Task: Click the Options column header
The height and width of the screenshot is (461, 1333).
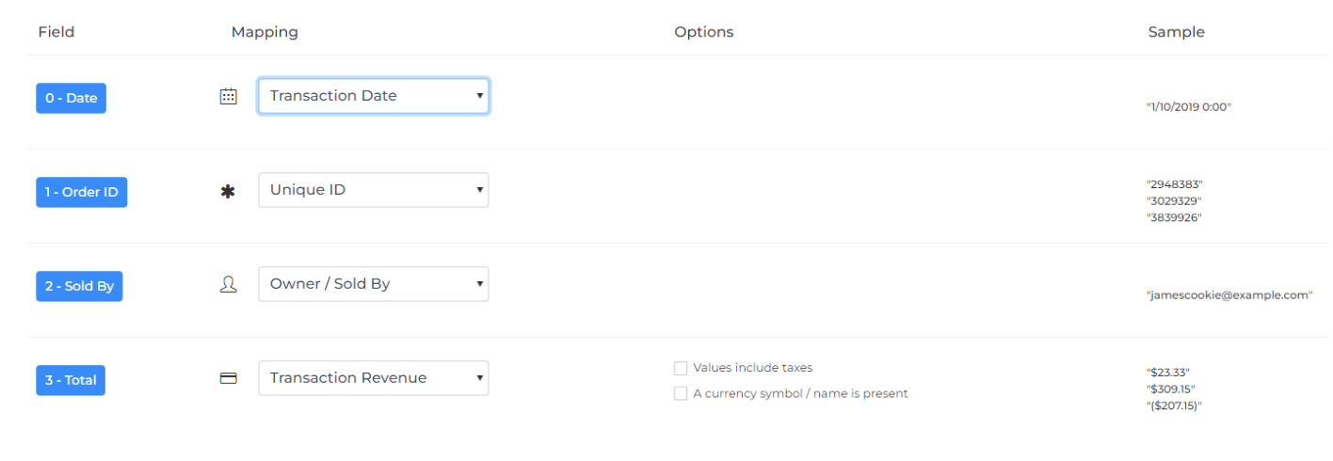Action: 704,32
